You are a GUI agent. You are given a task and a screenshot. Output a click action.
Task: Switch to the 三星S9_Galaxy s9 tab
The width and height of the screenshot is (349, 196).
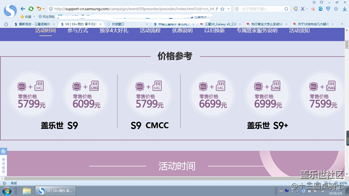tap(219, 24)
